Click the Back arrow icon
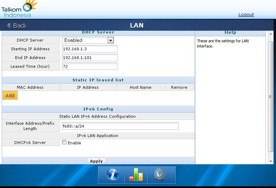 click(9, 26)
